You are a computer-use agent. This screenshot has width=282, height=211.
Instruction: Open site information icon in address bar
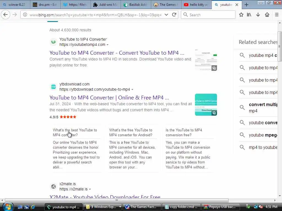pyautogui.click(x=25, y=15)
